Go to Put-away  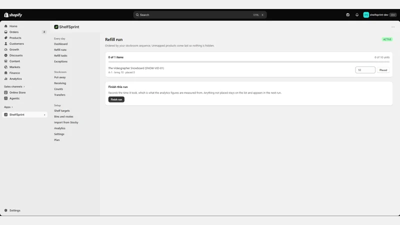tap(59, 77)
